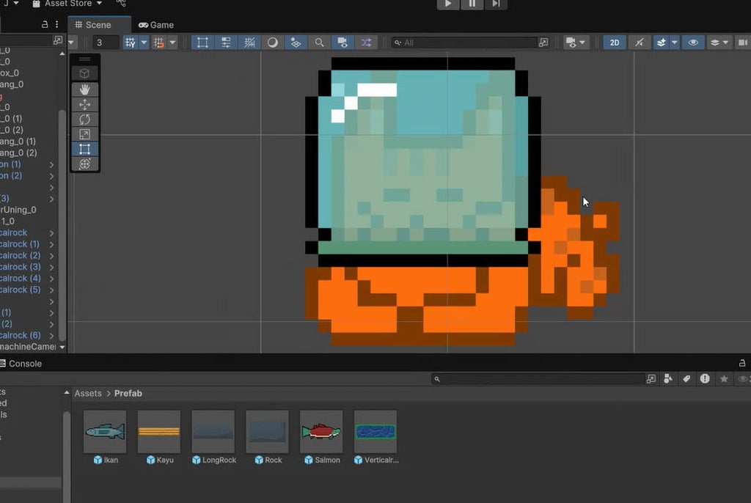The image size is (751, 503).
Task: Select the Rotate tool in scene toolbar
Action: (x=85, y=120)
